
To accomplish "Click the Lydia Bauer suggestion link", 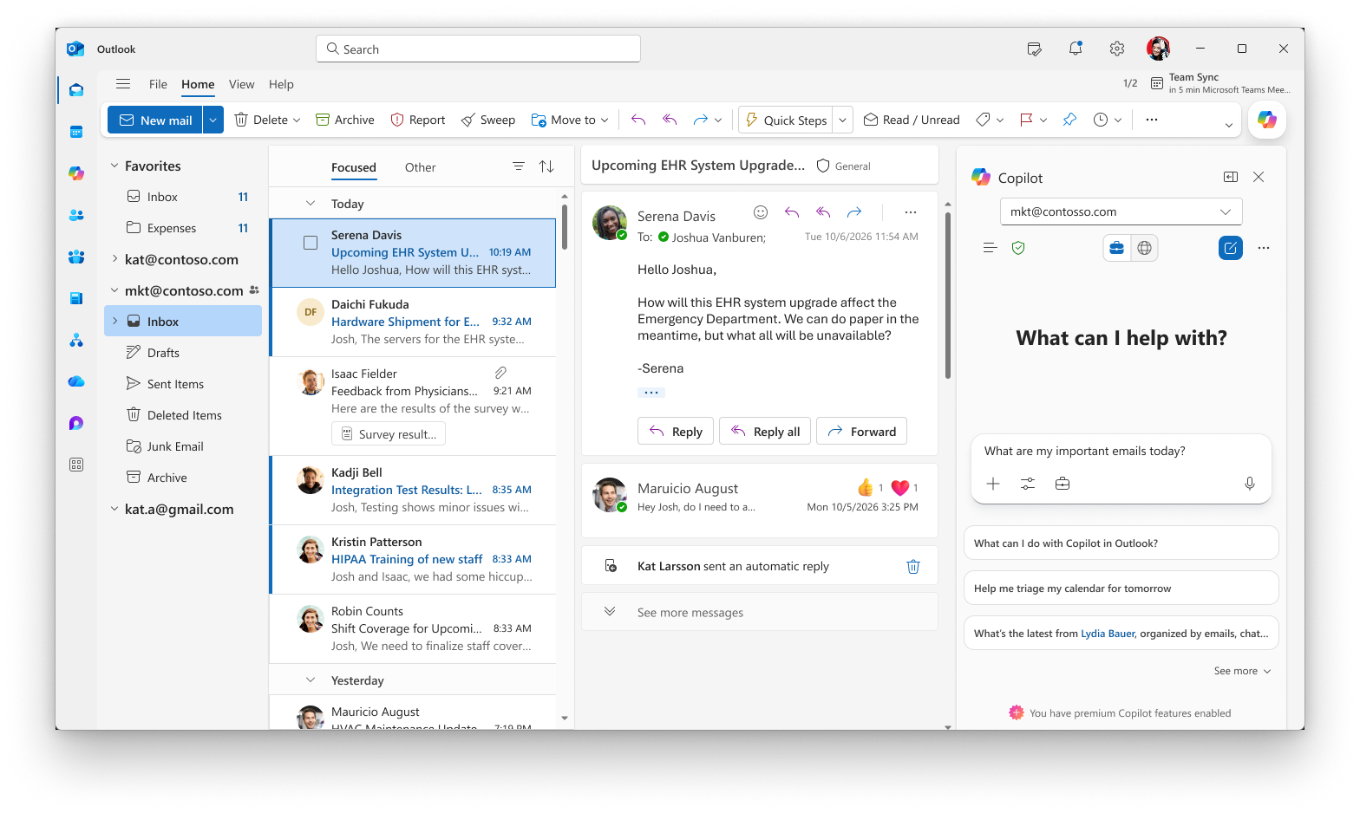I will [1108, 634].
